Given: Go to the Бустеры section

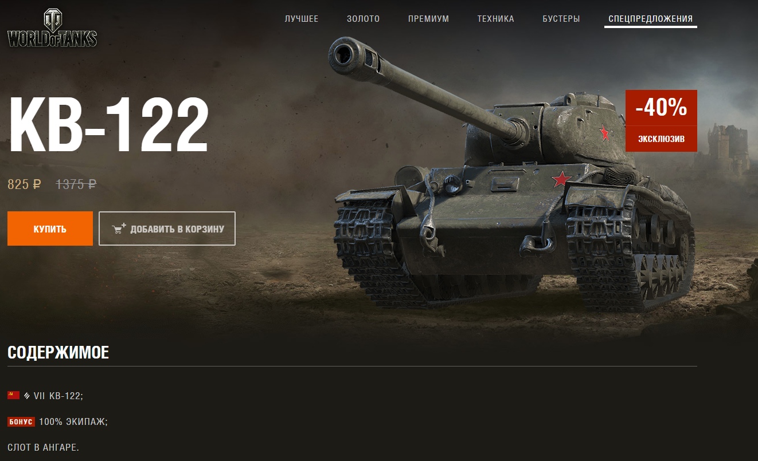Looking at the screenshot, I should (x=561, y=19).
